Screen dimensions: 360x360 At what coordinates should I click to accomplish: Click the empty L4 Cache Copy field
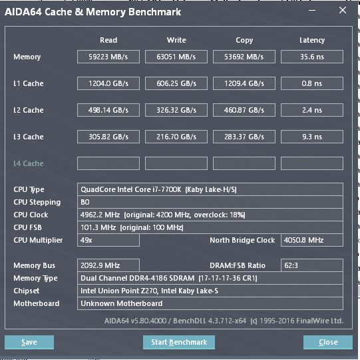tap(244, 163)
